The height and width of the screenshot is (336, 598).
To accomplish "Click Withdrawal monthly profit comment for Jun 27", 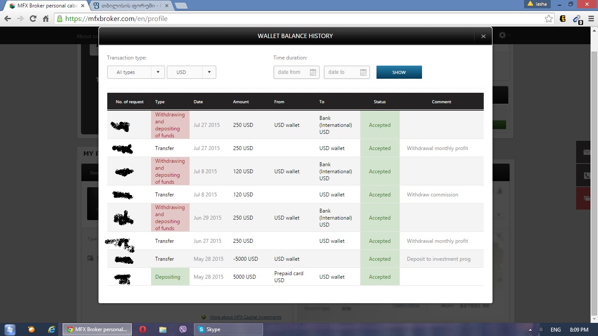I will point(437,241).
